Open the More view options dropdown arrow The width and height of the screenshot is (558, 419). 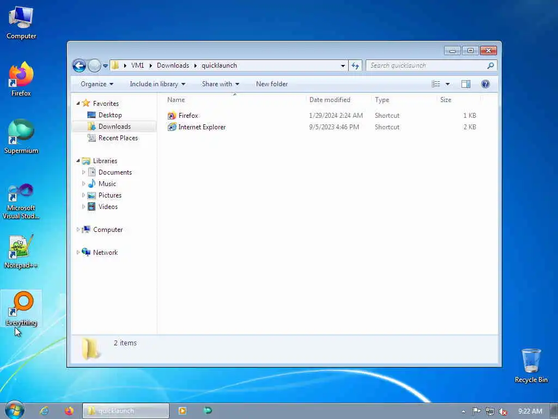[448, 84]
